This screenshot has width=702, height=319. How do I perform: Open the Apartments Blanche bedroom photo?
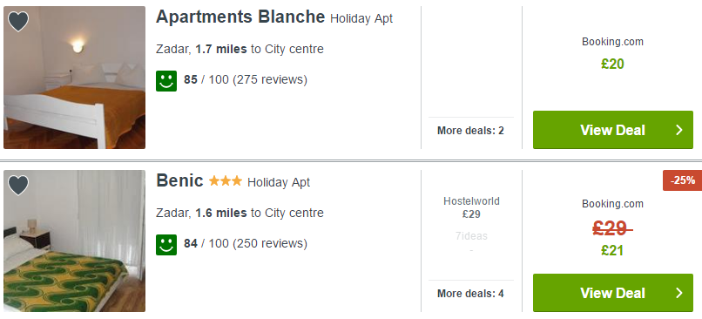click(x=74, y=78)
